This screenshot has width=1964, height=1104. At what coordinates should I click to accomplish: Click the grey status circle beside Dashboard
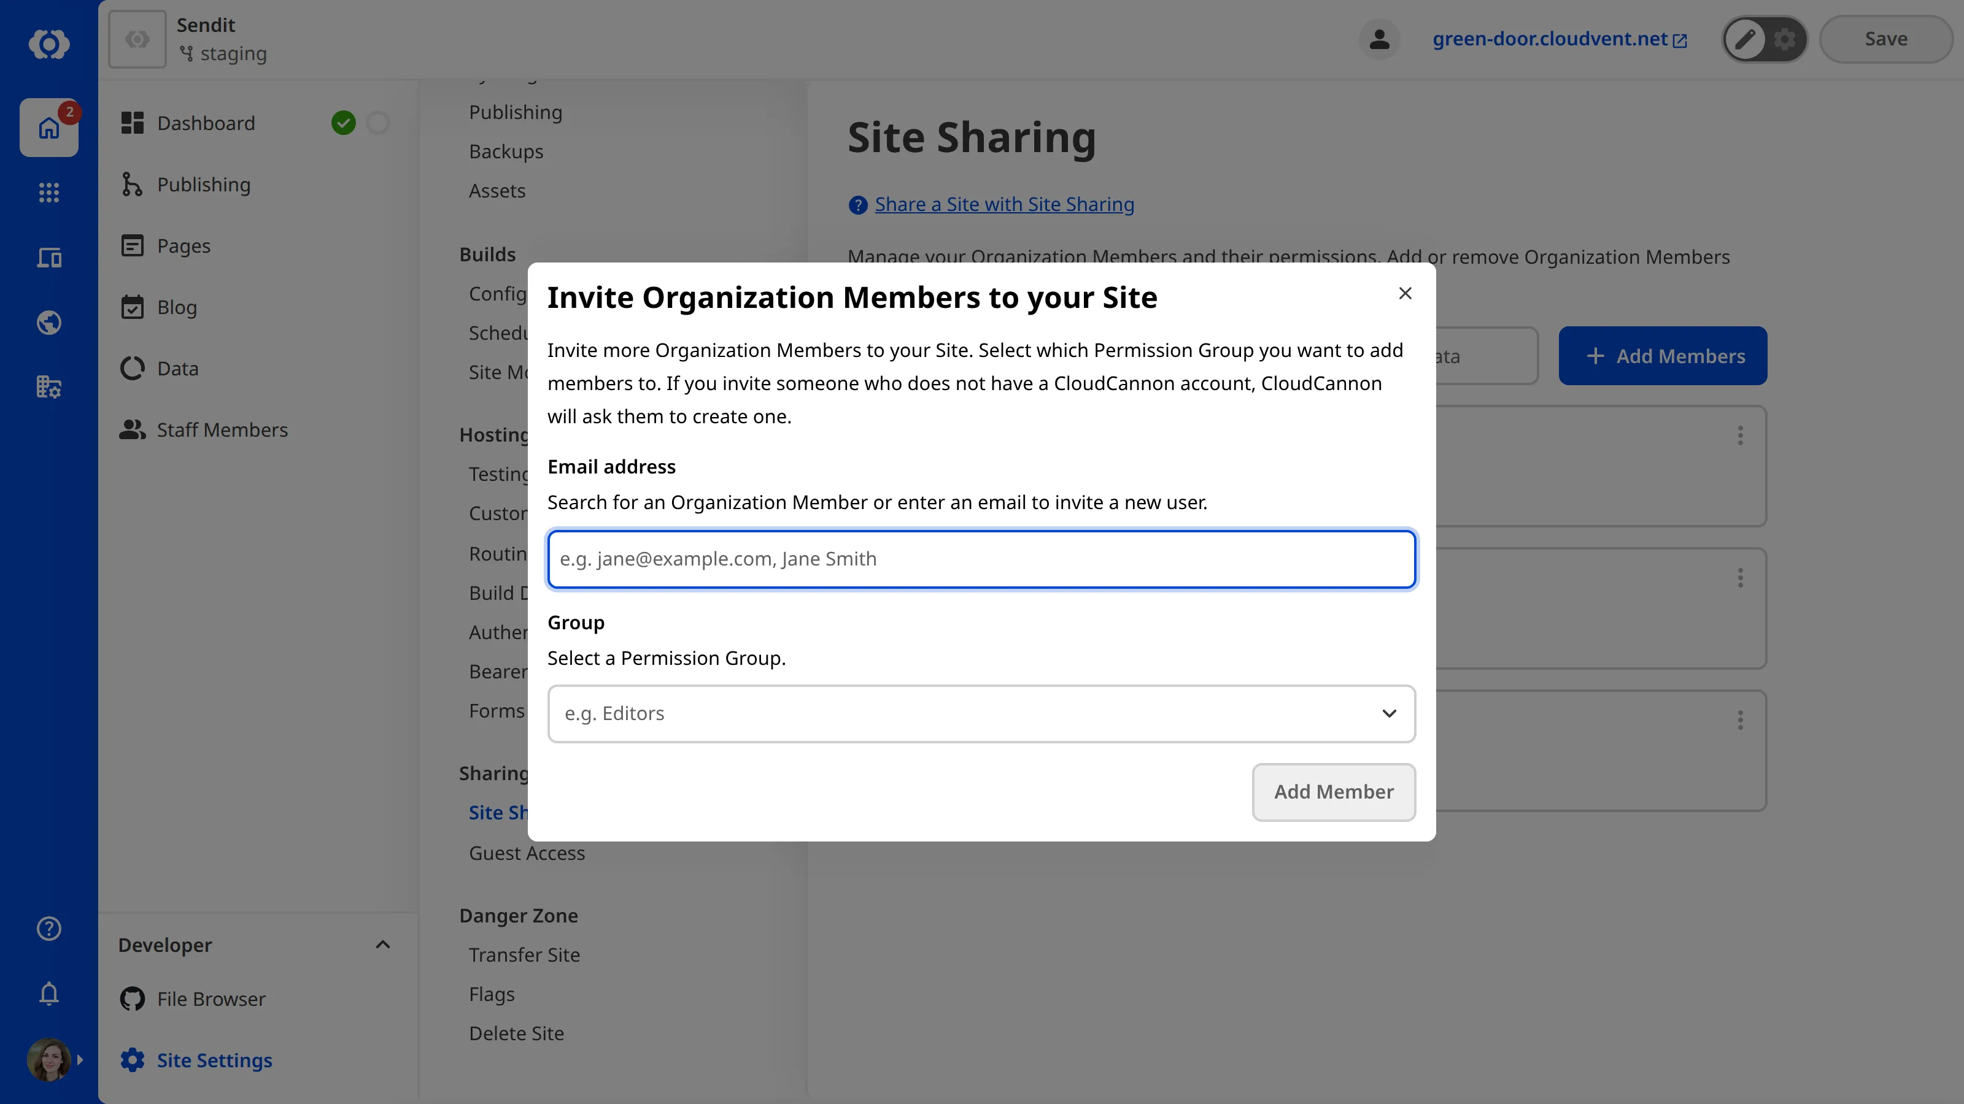378,123
